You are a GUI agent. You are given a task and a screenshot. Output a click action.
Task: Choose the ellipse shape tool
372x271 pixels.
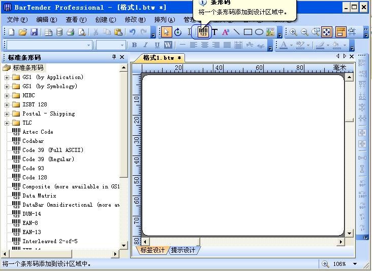tap(259, 32)
